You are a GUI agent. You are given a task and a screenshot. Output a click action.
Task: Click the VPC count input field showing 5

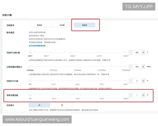click(x=137, y=81)
